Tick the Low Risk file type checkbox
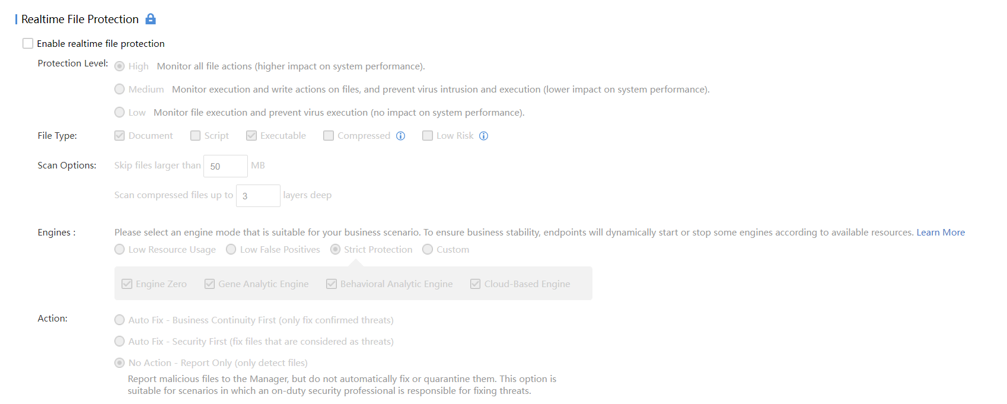This screenshot has height=404, width=1007. coord(428,136)
